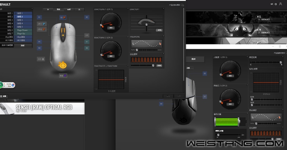Click the front window vertical scrollbar
Screen dimensions: 287x150
coord(184,44)
